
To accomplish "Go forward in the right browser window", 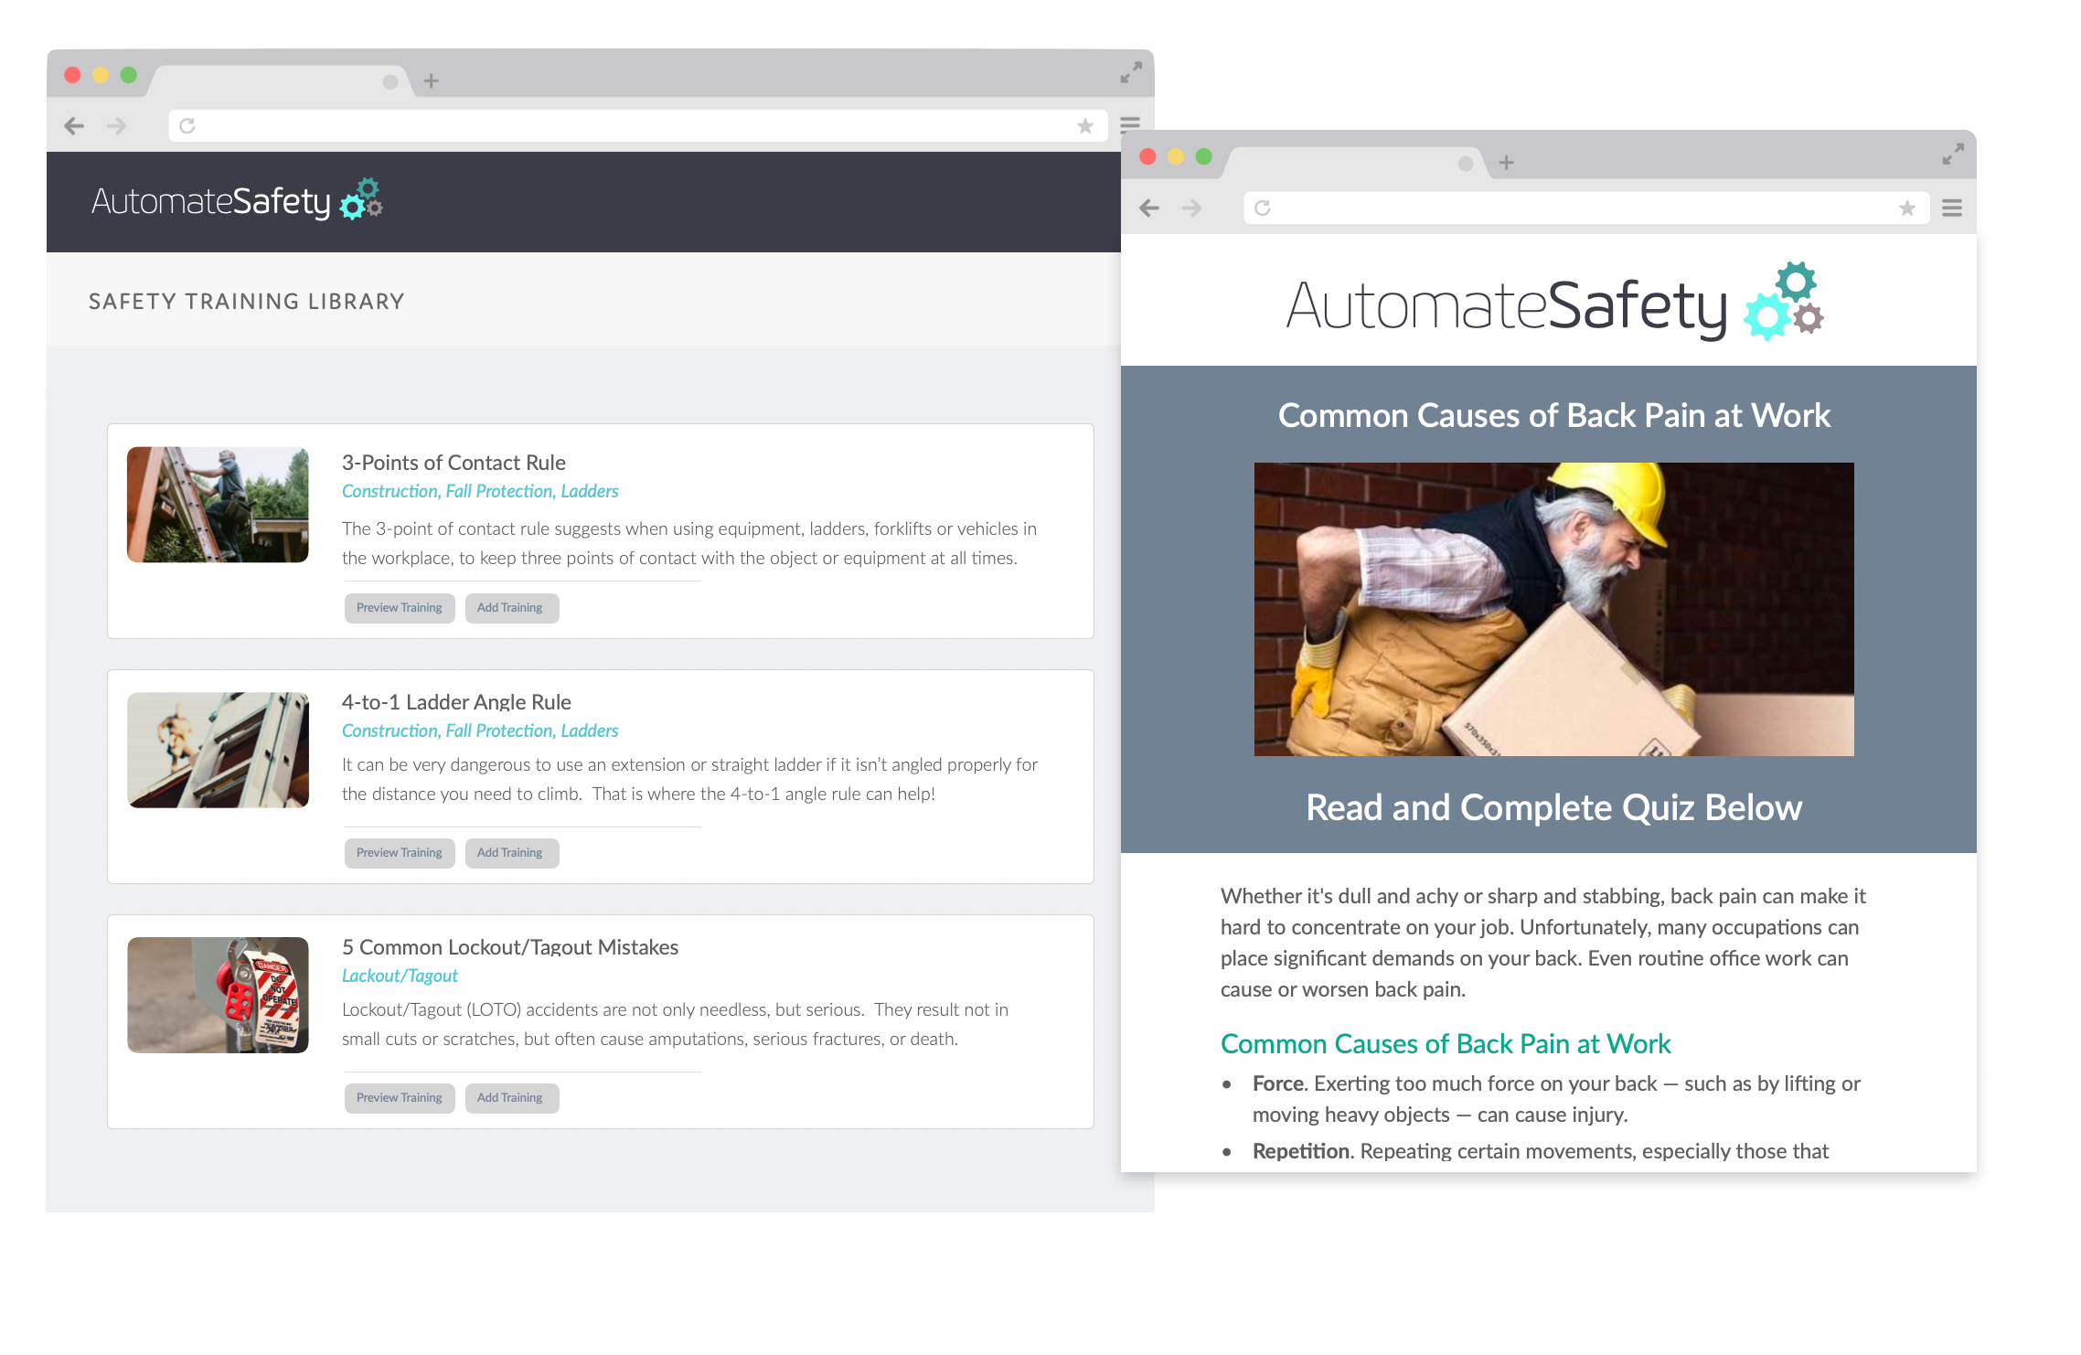I will pyautogui.click(x=1191, y=208).
